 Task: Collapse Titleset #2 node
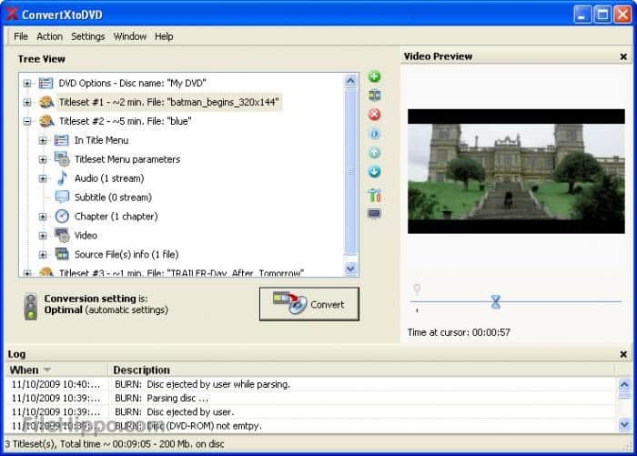(x=26, y=121)
